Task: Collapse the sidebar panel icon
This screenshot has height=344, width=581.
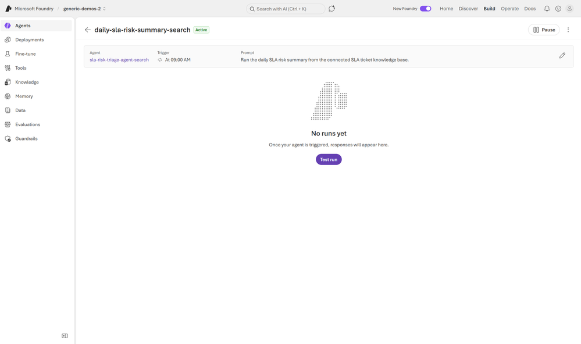Action: 65,336
